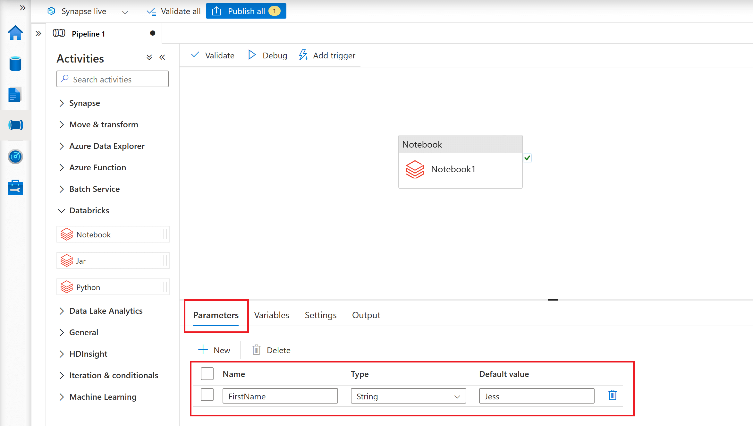Click the Python activity item
The image size is (753, 426).
pos(113,287)
